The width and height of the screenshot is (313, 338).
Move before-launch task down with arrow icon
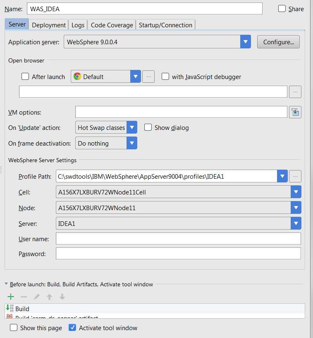pos(62,297)
